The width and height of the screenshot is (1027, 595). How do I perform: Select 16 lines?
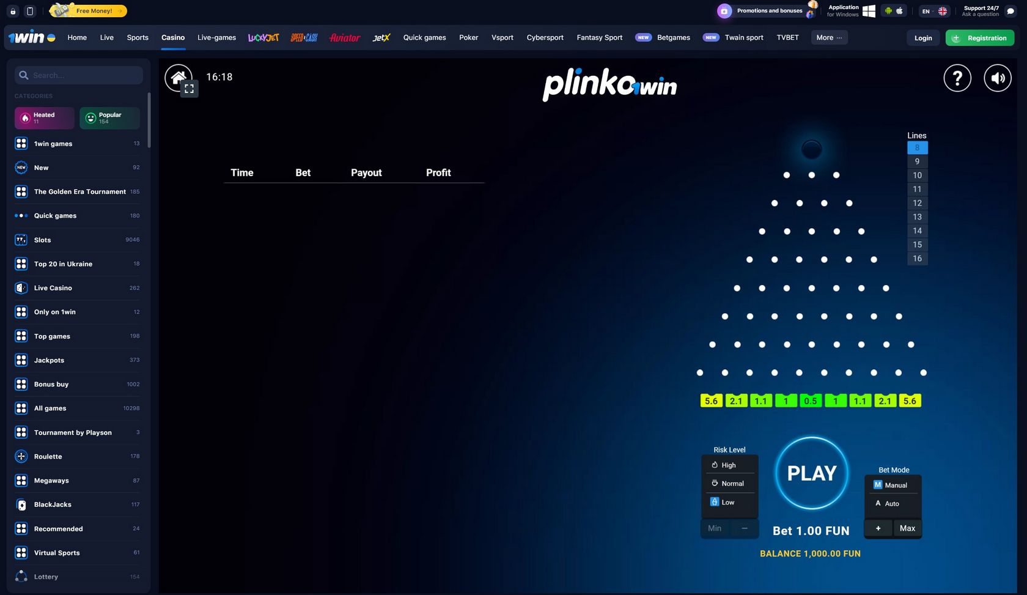click(917, 259)
